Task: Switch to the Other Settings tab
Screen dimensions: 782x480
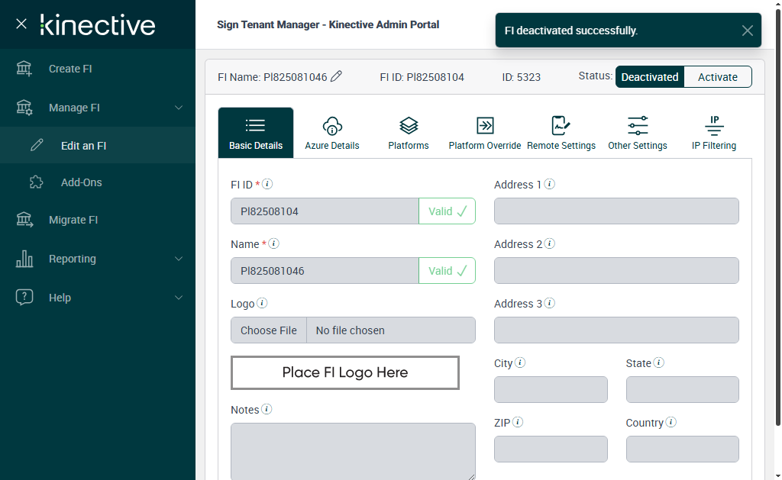Action: click(638, 133)
